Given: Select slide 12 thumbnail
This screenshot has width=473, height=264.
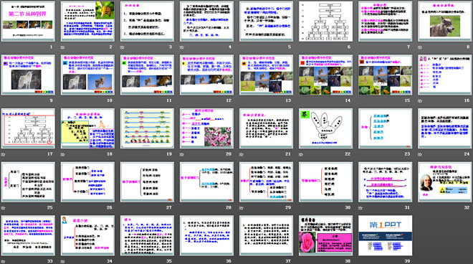Looking at the screenshot, I should (x=207, y=75).
